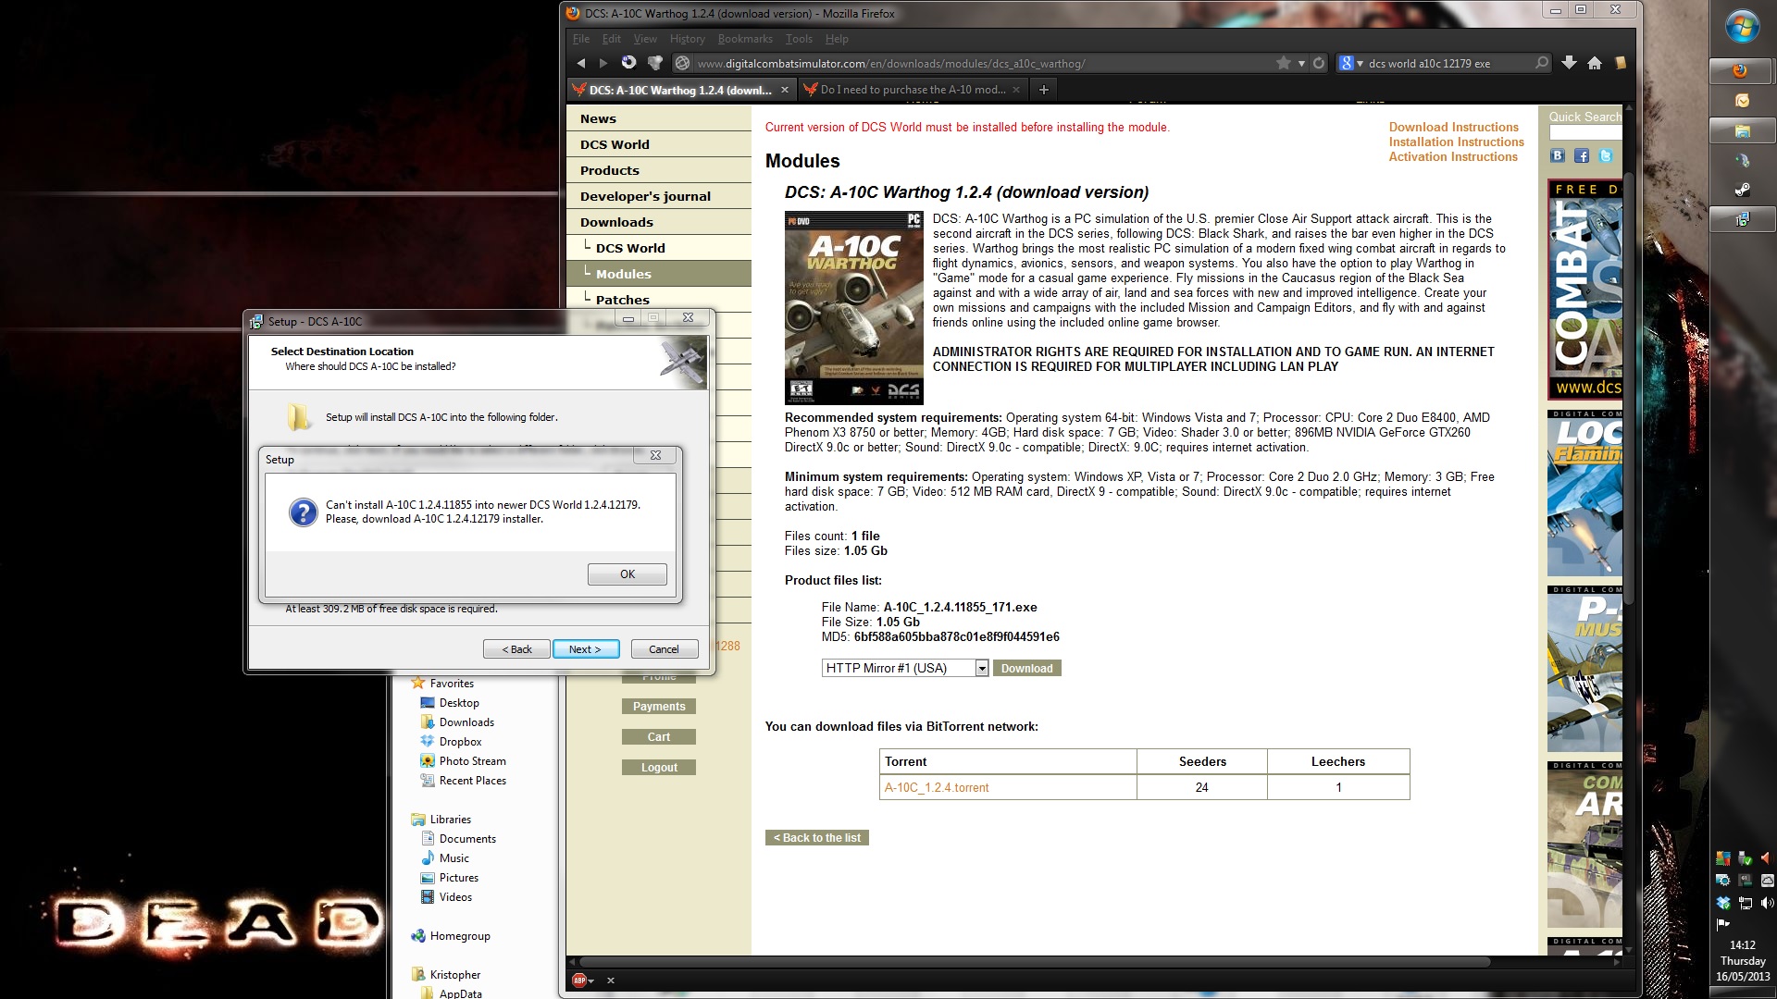Switch to 'Do I need to purchase the A-10' tab
The image size is (1777, 999).
coord(912,90)
